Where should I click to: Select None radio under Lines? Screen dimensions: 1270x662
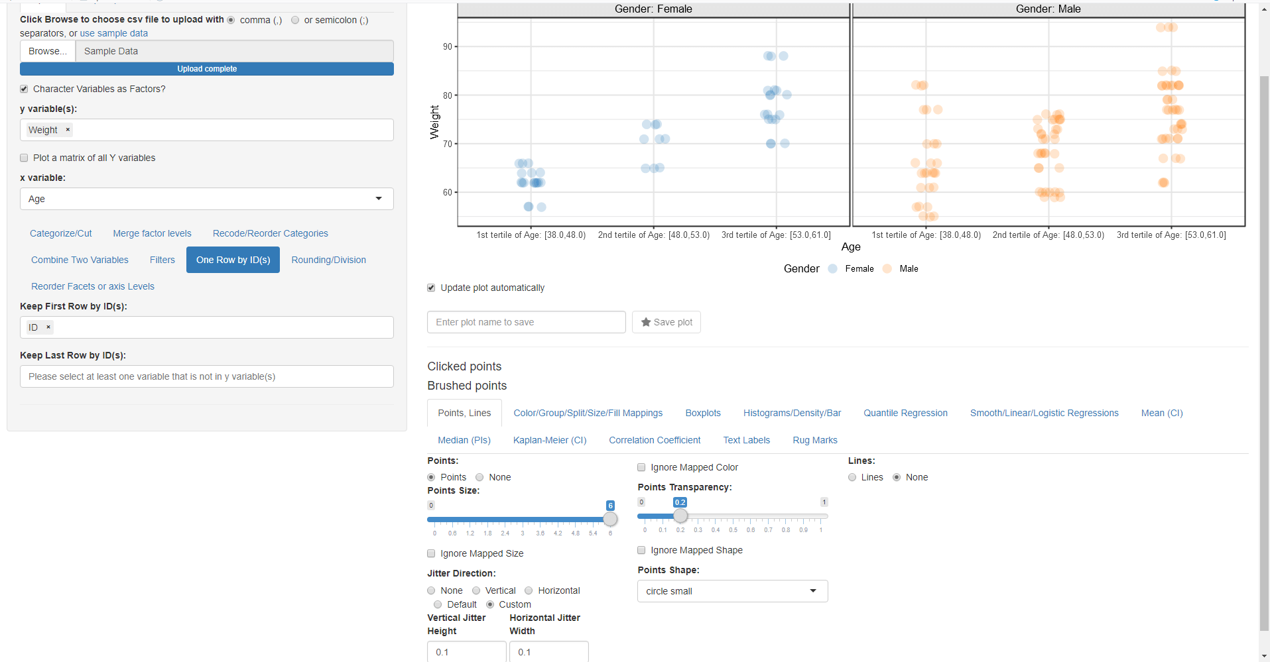point(897,477)
